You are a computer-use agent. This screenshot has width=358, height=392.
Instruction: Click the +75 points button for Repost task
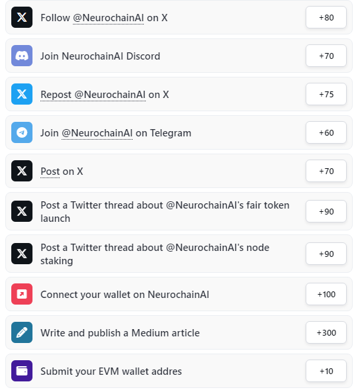tap(326, 94)
